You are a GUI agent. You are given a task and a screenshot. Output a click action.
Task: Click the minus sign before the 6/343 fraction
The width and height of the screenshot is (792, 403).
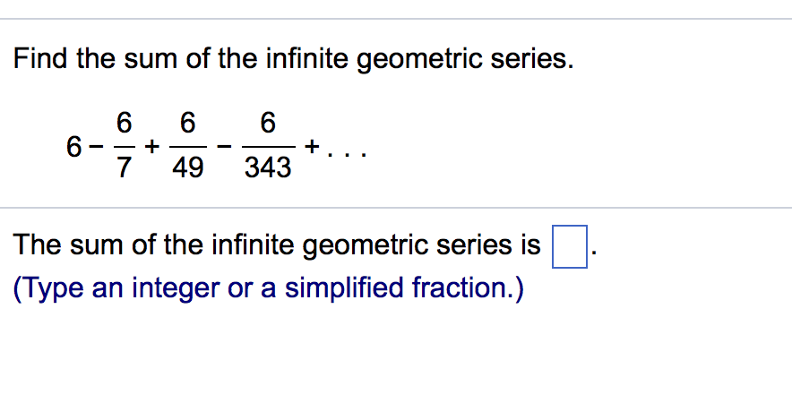click(225, 145)
